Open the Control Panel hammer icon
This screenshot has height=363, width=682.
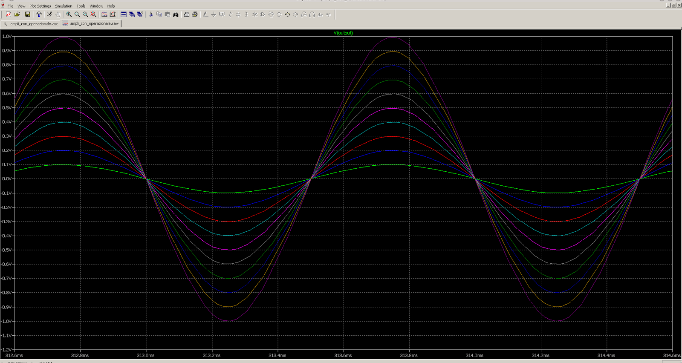38,14
